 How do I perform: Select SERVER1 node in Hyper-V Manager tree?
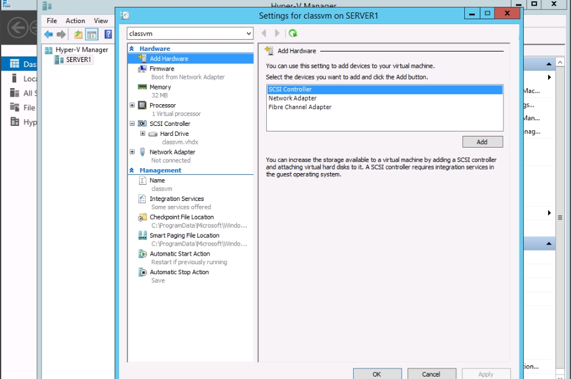point(78,60)
